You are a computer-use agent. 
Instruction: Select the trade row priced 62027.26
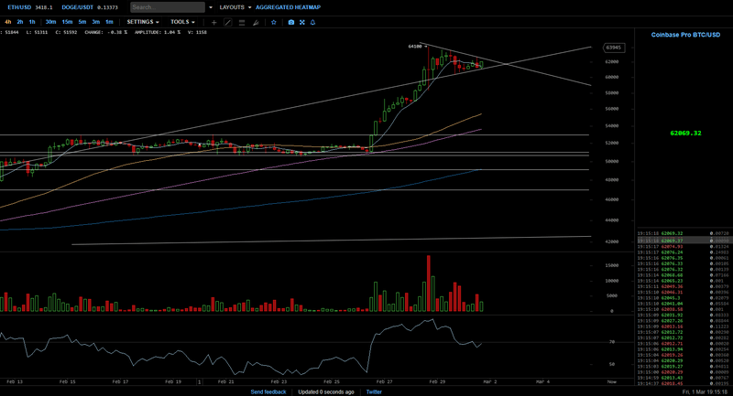(x=683, y=320)
